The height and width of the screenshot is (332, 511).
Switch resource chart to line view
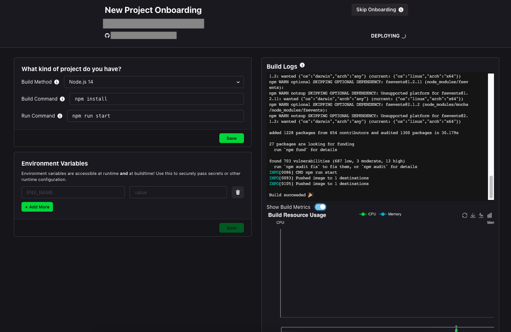(481, 215)
